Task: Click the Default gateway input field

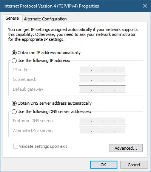Action: tap(102, 89)
